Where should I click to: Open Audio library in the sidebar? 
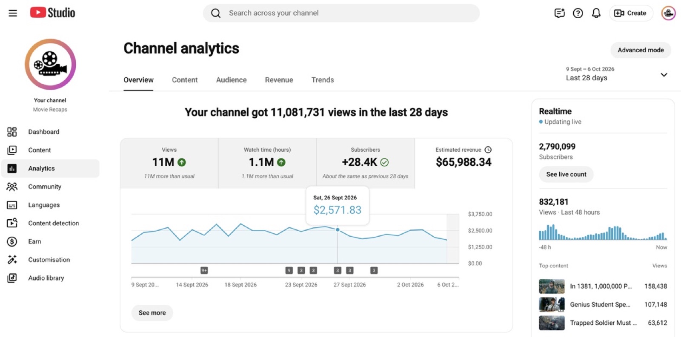click(50, 278)
